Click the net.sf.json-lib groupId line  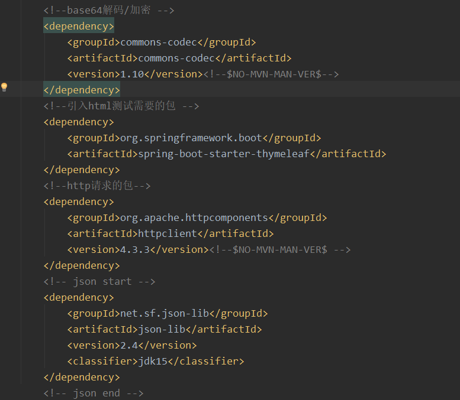tap(168, 313)
